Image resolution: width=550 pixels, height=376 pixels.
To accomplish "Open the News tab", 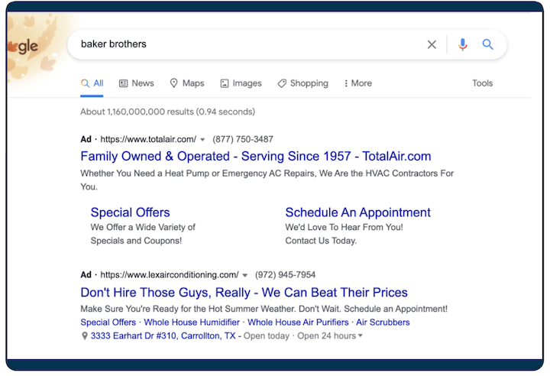I will pyautogui.click(x=137, y=83).
